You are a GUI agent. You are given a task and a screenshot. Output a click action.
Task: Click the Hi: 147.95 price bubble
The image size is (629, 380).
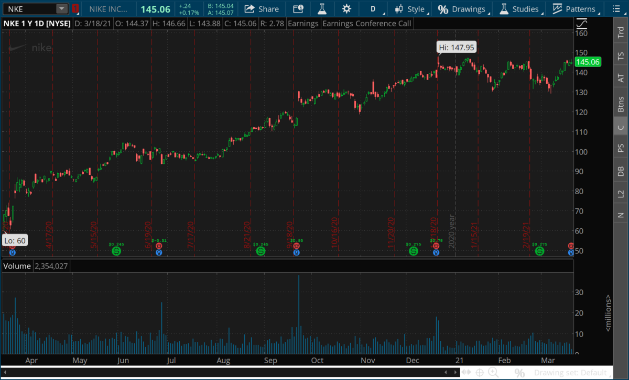point(457,48)
